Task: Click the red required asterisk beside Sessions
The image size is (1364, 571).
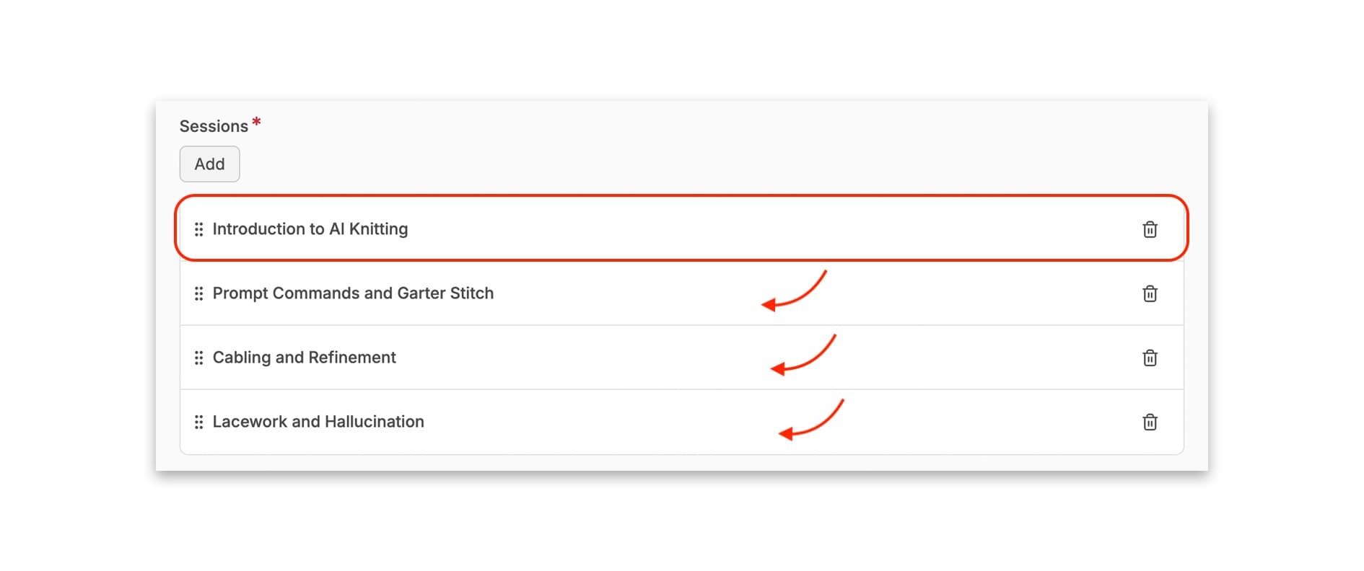Action: 256,122
